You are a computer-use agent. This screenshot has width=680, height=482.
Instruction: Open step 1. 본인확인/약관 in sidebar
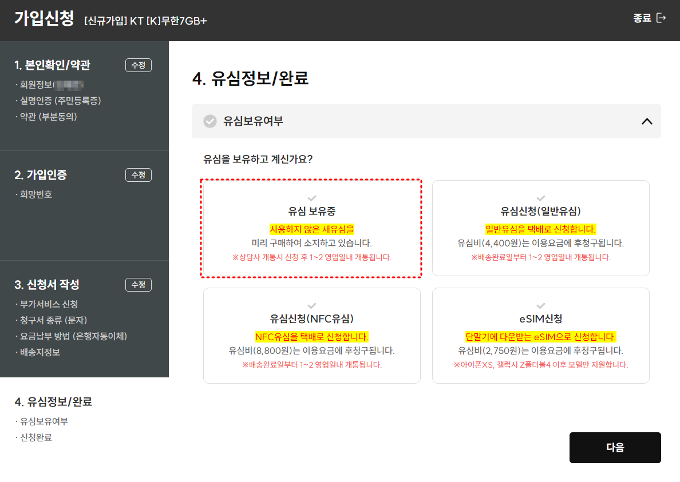[53, 65]
